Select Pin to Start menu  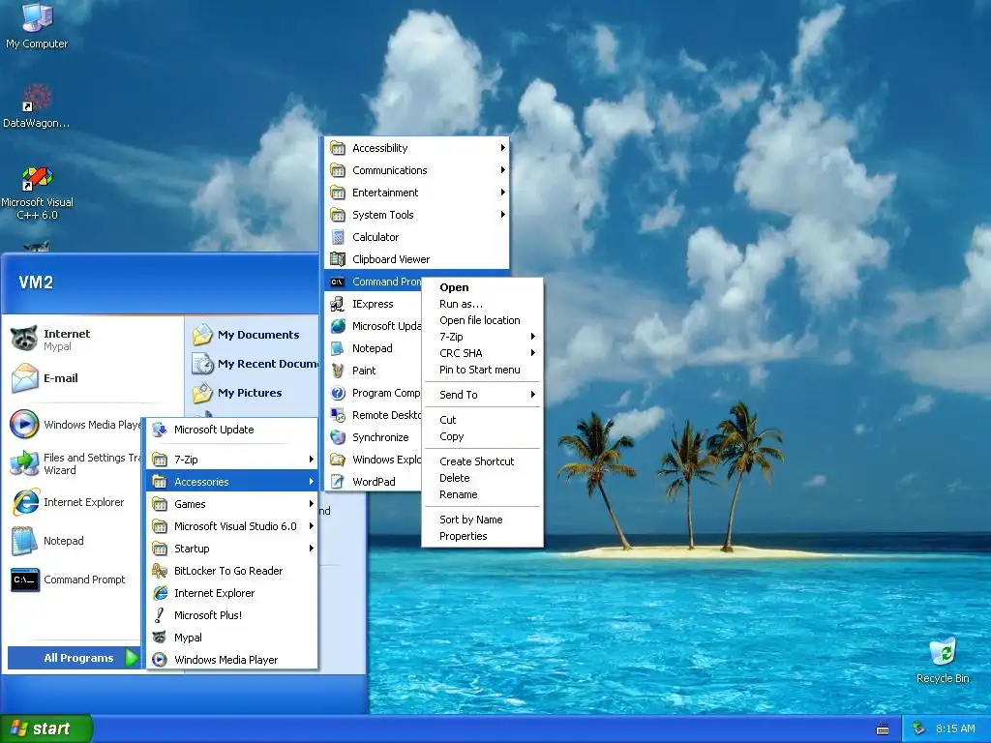tap(482, 370)
